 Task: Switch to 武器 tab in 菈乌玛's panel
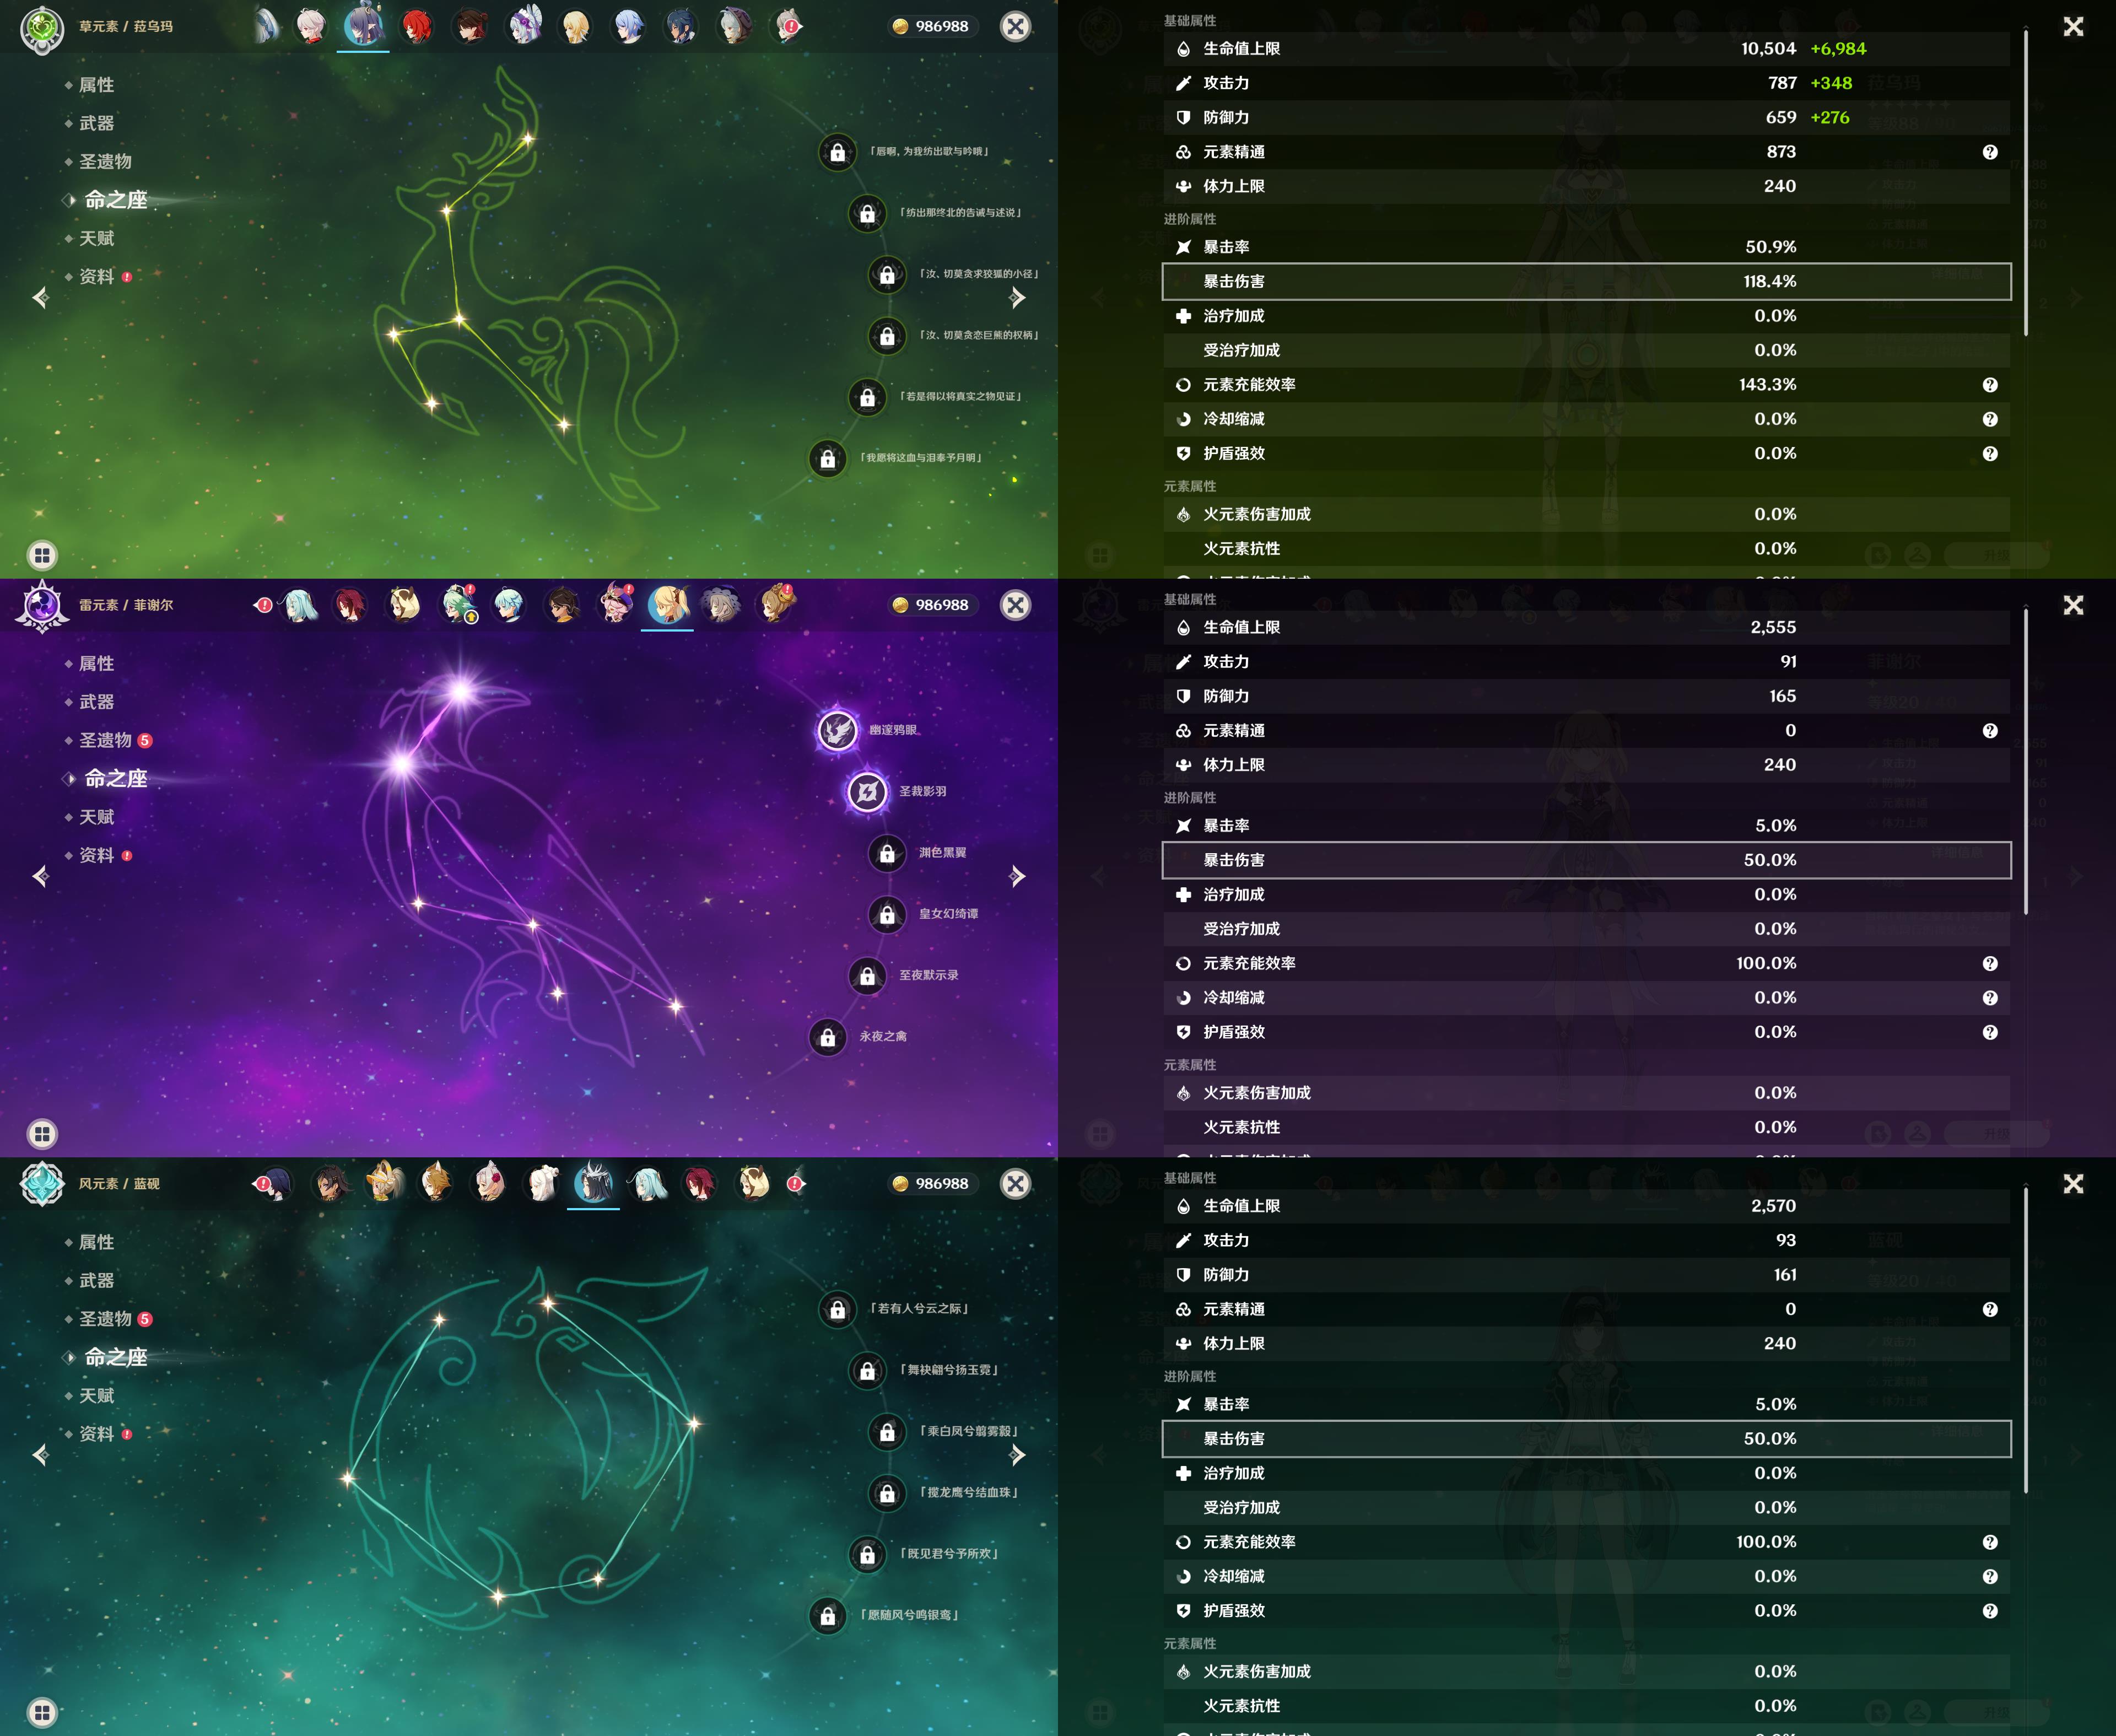point(97,123)
